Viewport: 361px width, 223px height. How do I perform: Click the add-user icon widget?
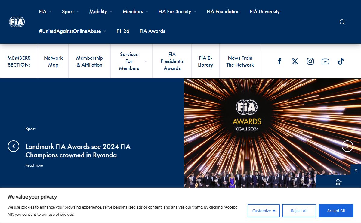(338, 182)
